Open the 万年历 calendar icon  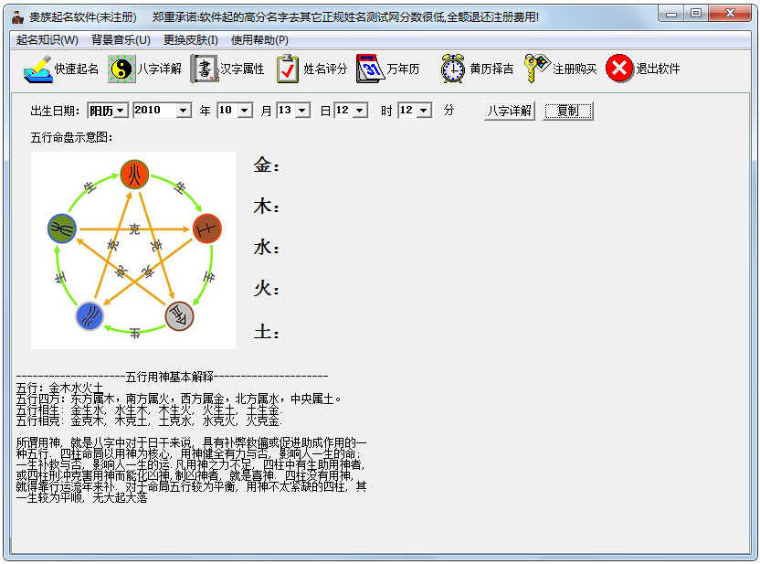pos(370,69)
